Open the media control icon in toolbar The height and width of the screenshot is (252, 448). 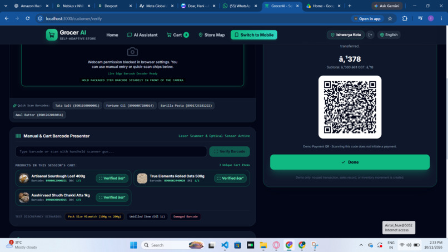click(420, 18)
